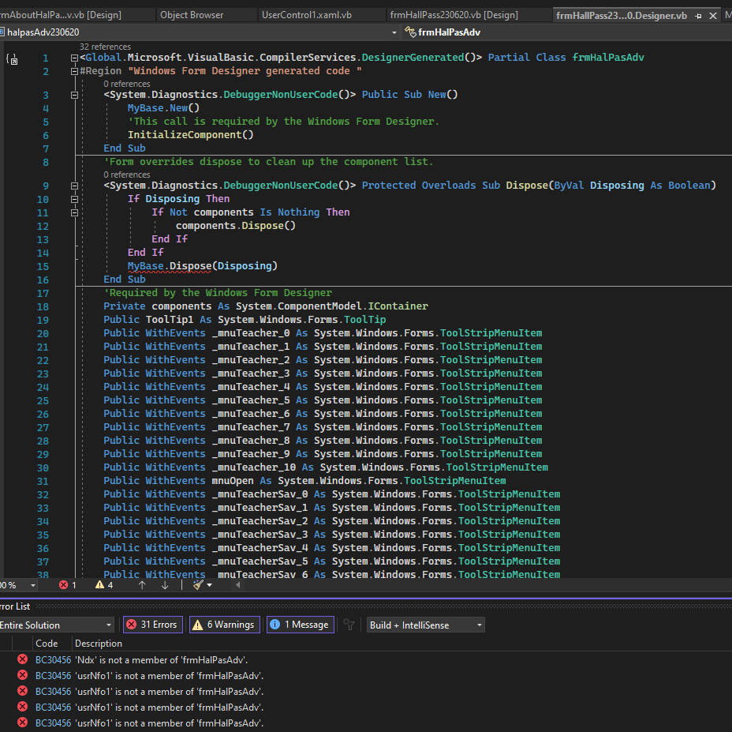
Task: Click the clear filters funnel icon
Action: pyautogui.click(x=349, y=625)
